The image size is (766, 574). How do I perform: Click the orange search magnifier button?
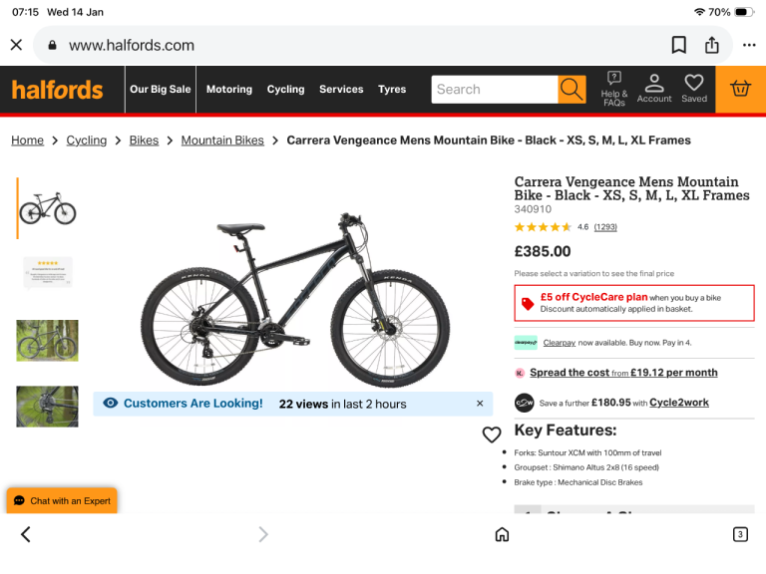point(572,90)
